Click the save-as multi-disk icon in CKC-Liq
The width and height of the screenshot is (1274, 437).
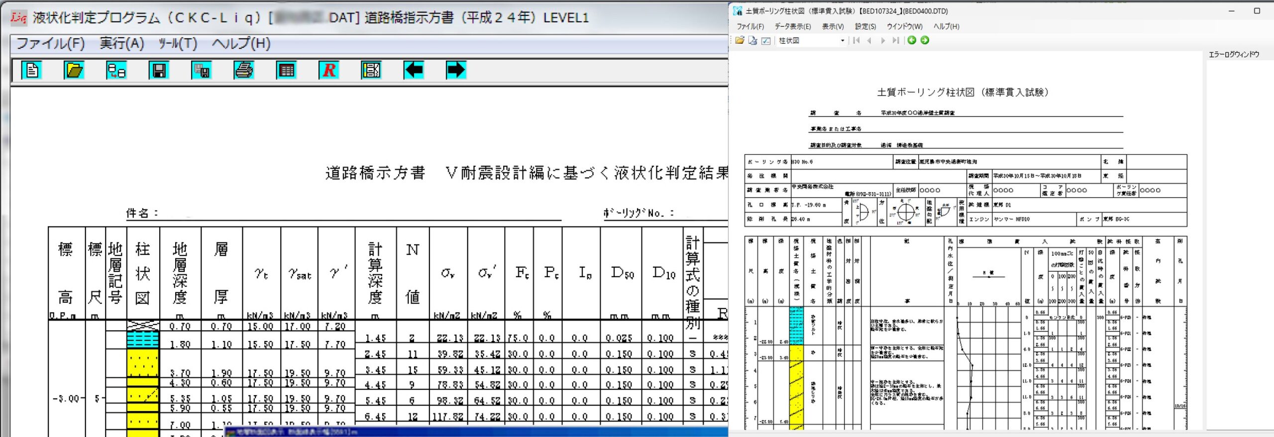[x=202, y=70]
